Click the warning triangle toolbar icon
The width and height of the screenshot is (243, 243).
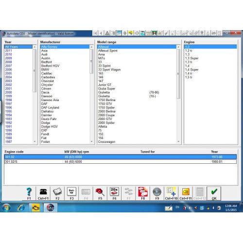coord(107,33)
